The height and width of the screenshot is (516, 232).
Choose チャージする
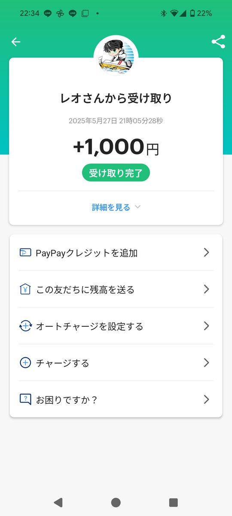click(x=116, y=362)
